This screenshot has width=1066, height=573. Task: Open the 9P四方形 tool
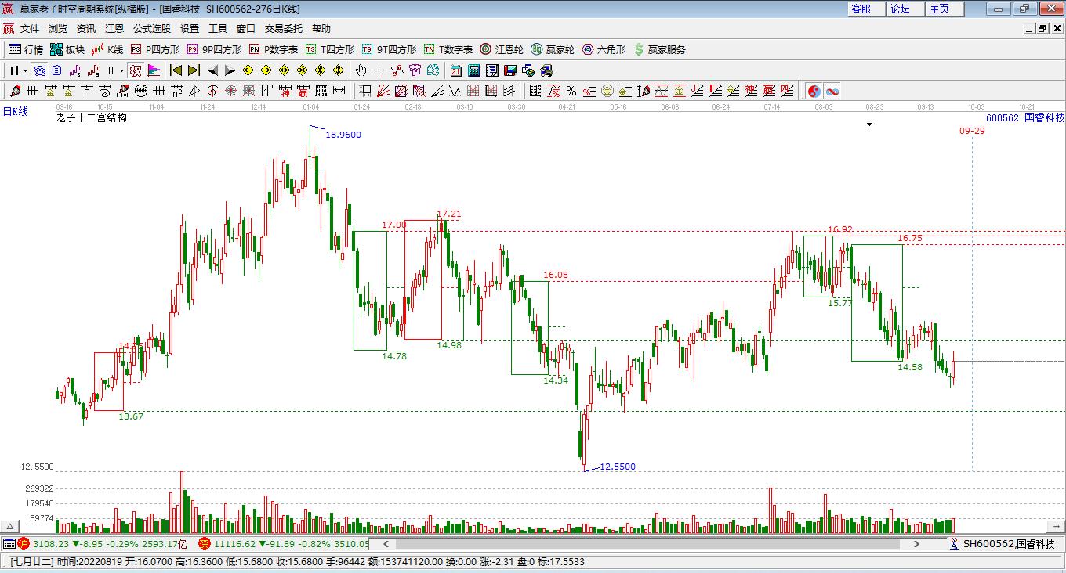(215, 49)
